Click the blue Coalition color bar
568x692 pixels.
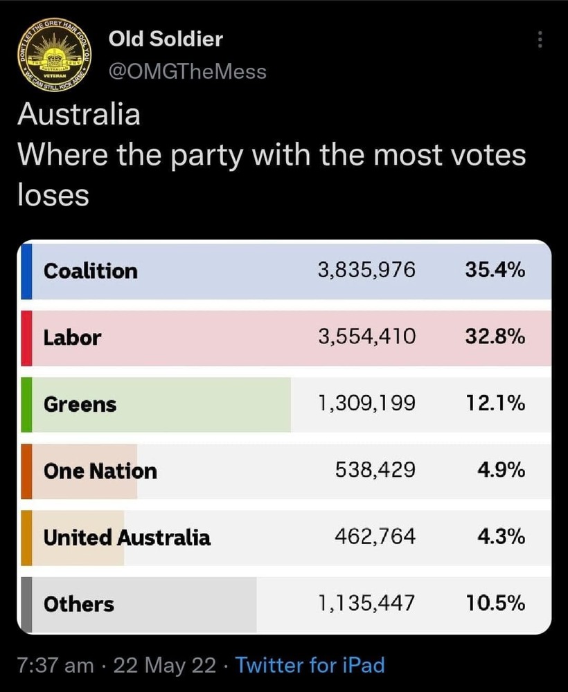[x=26, y=271]
